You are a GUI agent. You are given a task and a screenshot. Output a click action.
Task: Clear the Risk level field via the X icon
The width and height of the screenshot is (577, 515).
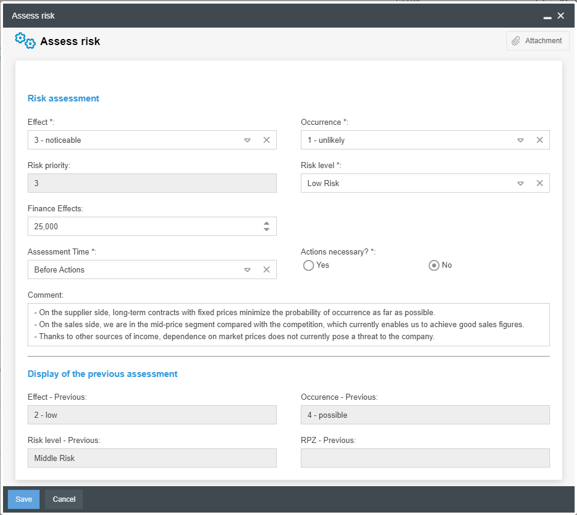540,183
